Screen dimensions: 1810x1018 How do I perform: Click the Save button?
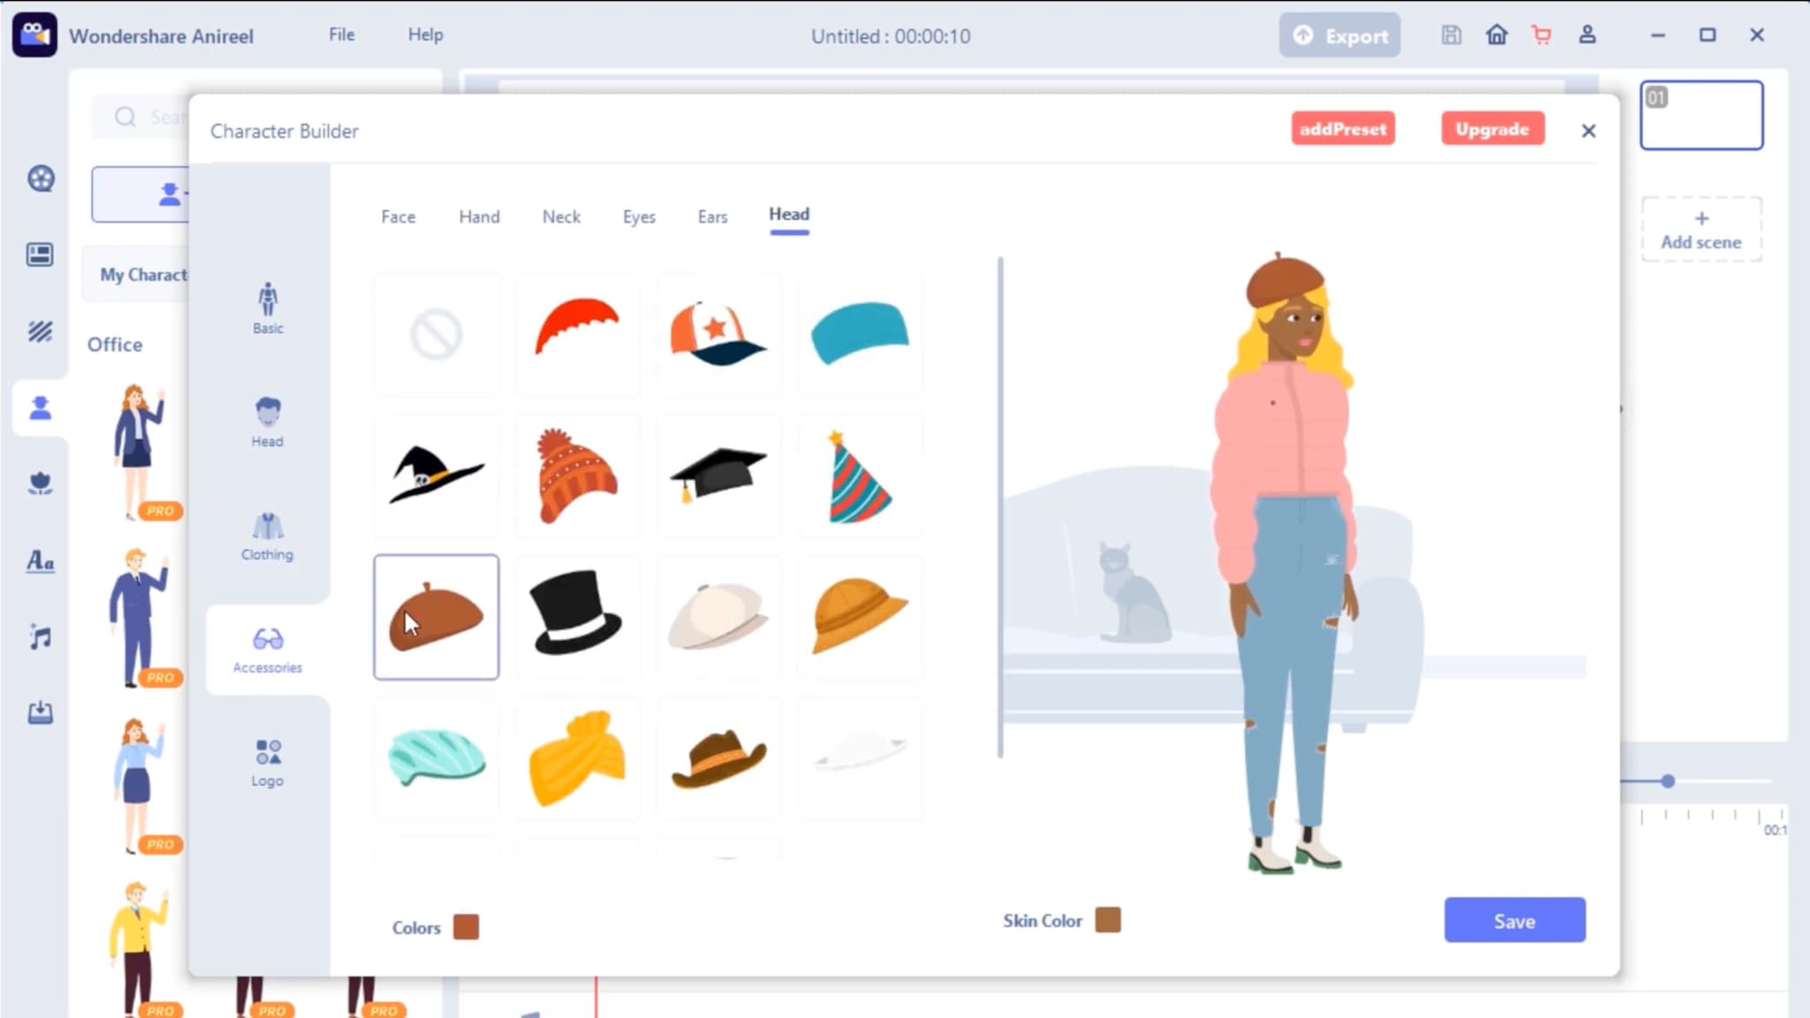click(1514, 921)
